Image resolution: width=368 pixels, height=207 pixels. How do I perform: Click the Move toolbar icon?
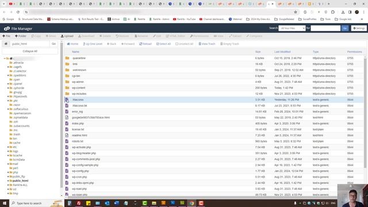click(x=51, y=36)
